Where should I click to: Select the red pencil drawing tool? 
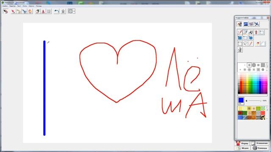240,32
